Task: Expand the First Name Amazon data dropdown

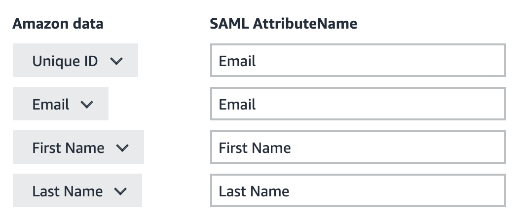Action: [78, 147]
